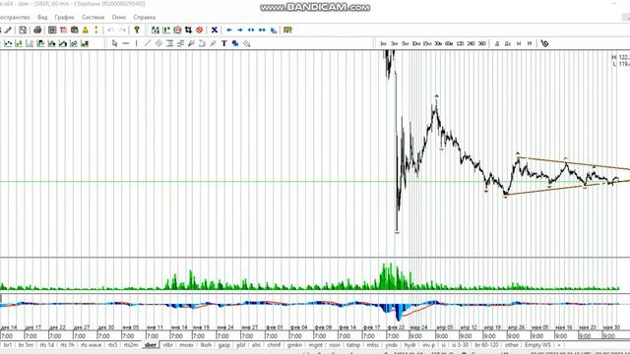
Task: Open the Справка menu
Action: [x=144, y=18]
